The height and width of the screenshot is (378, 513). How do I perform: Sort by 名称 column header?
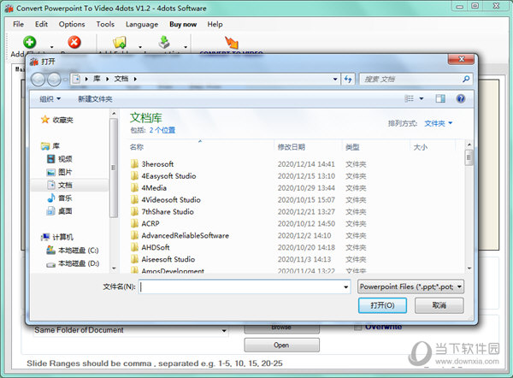pyautogui.click(x=137, y=147)
